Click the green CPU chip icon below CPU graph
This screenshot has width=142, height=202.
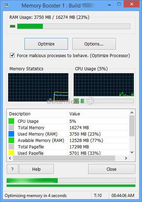coord(76,101)
